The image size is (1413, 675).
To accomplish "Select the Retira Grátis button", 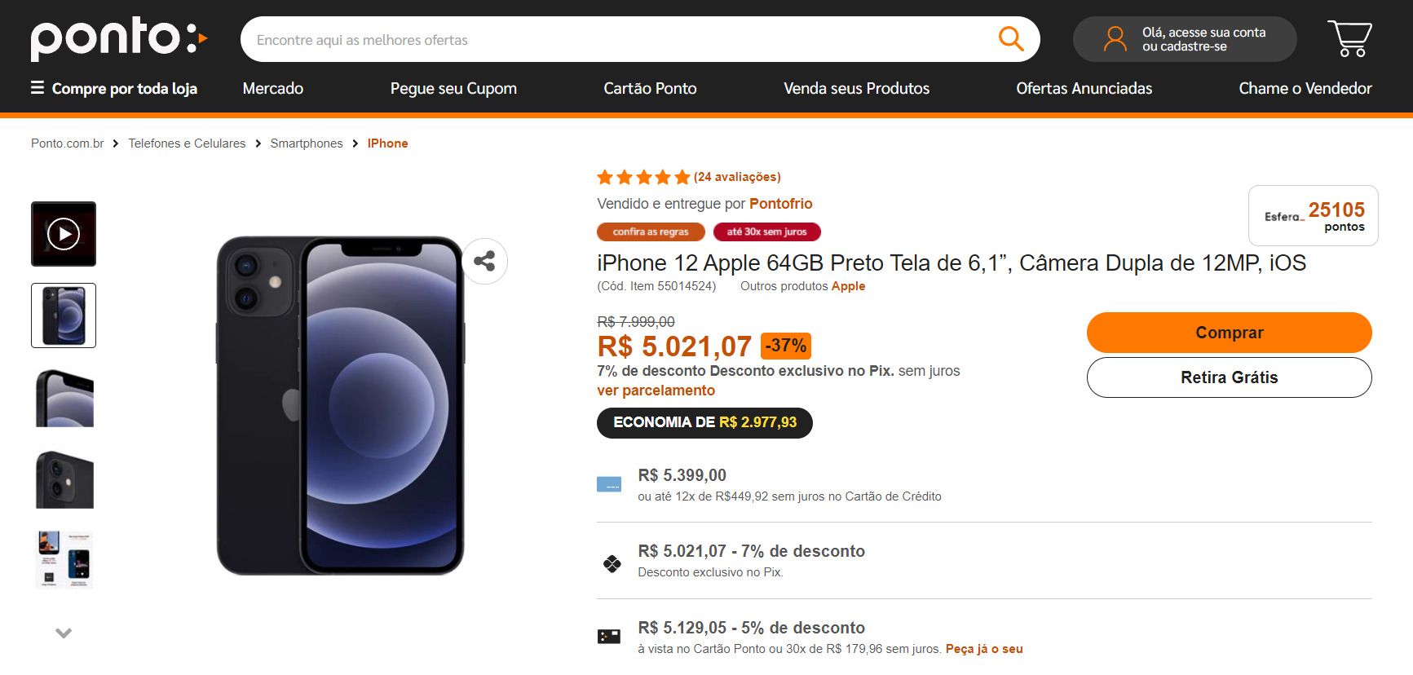I will 1229,377.
